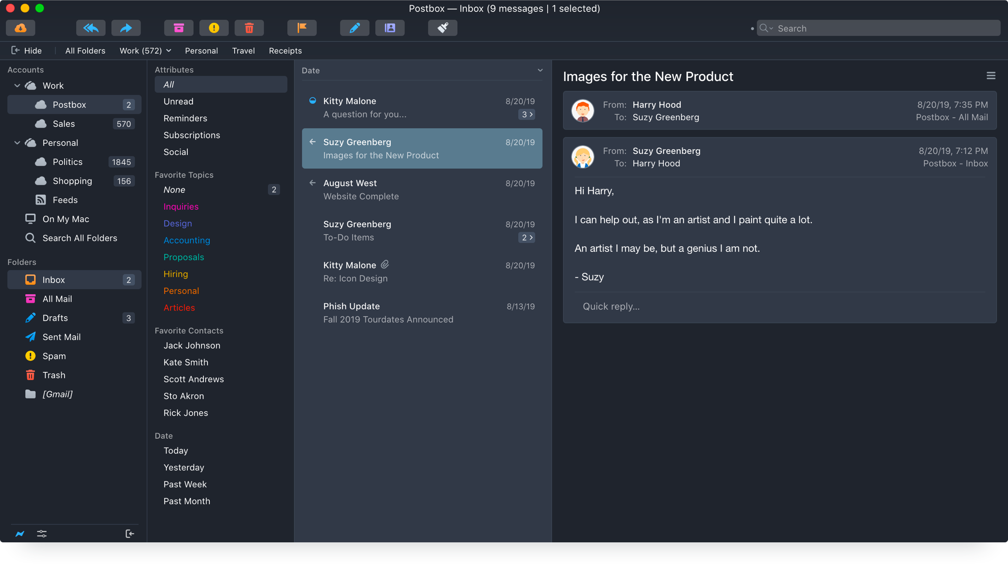Select the Receipts tab
This screenshot has width=1008, height=568.
285,51
